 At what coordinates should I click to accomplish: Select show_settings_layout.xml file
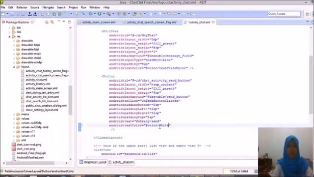42,110
